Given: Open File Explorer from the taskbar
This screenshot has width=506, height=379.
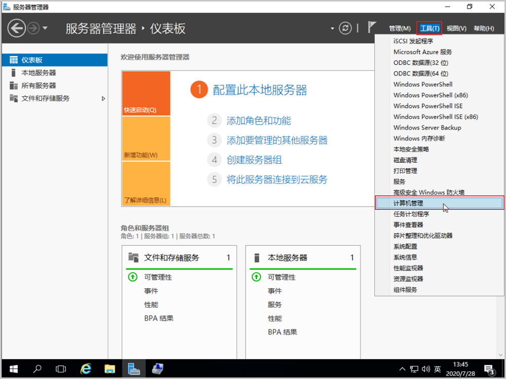Looking at the screenshot, I should [110, 369].
